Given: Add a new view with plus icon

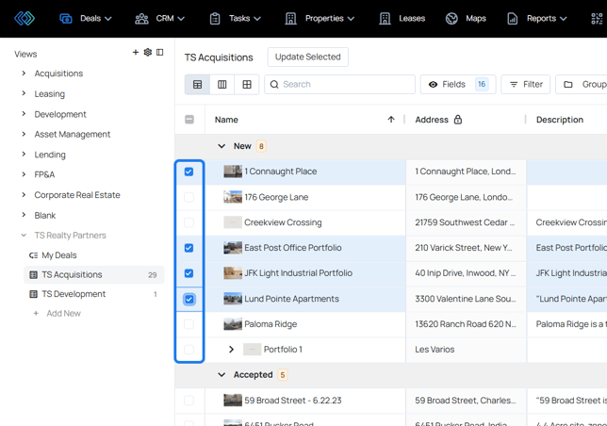Looking at the screenshot, I should pos(136,53).
